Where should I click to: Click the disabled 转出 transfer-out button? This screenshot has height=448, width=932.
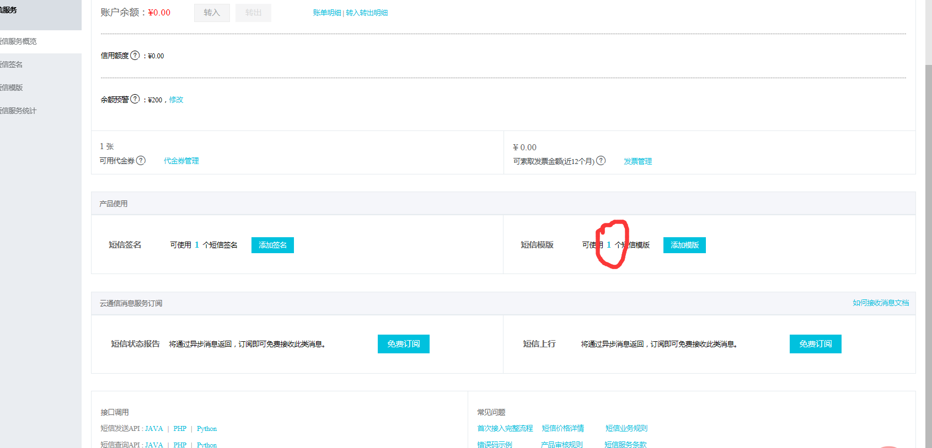tap(253, 13)
